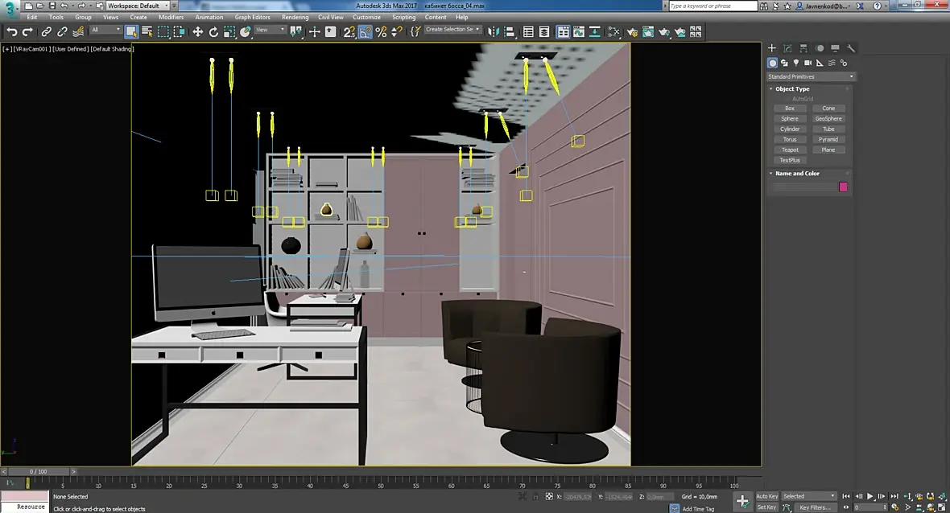The height and width of the screenshot is (513, 950).
Task: Click the Mirror tool icon
Action: click(494, 32)
